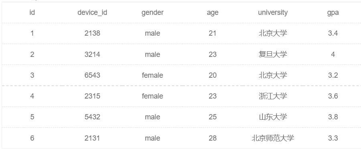Click the gender column header
This screenshot has width=361, height=149.
pos(152,12)
